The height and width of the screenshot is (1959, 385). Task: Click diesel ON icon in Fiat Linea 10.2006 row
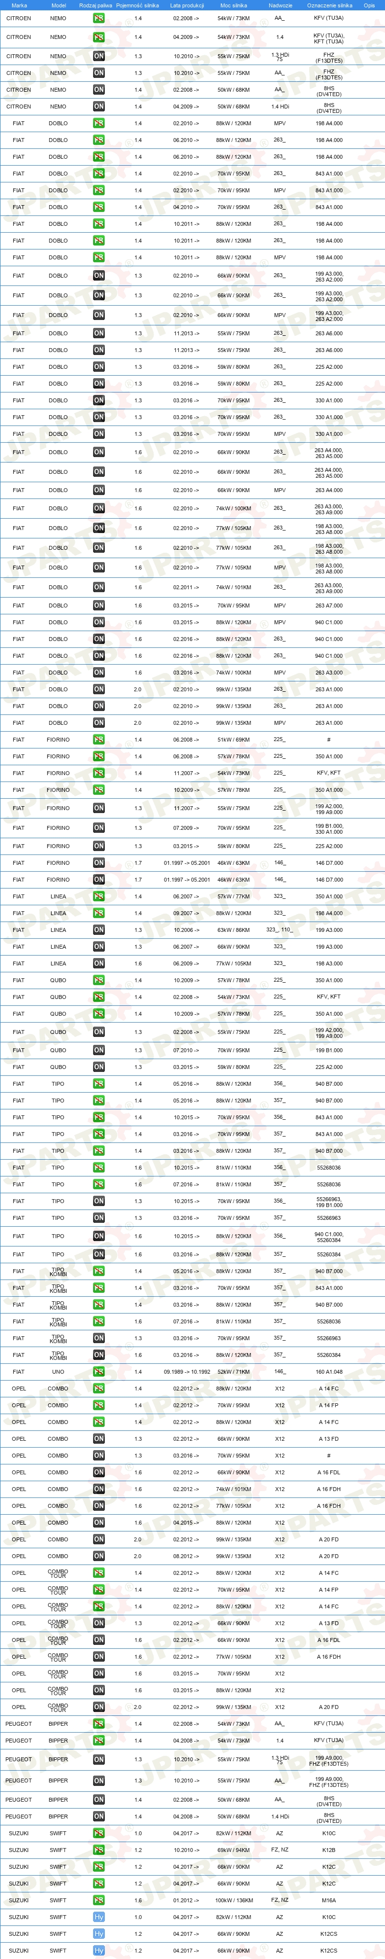point(99,929)
